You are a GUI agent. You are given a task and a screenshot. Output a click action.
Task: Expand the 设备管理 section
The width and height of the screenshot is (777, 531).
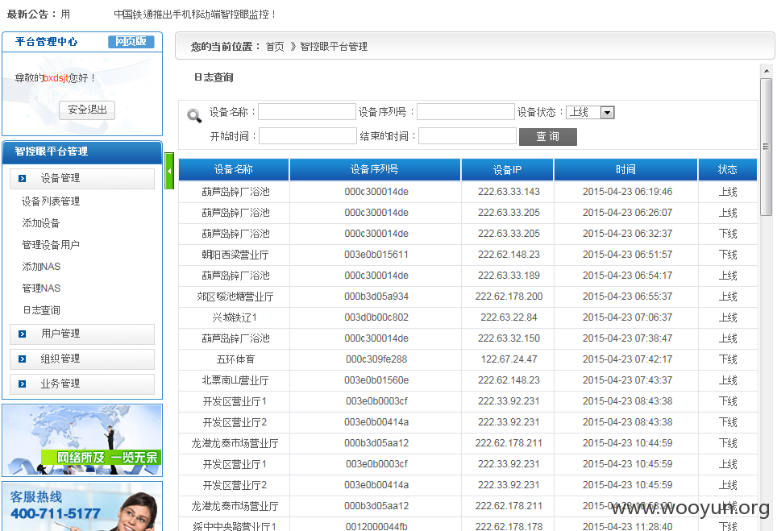82,178
